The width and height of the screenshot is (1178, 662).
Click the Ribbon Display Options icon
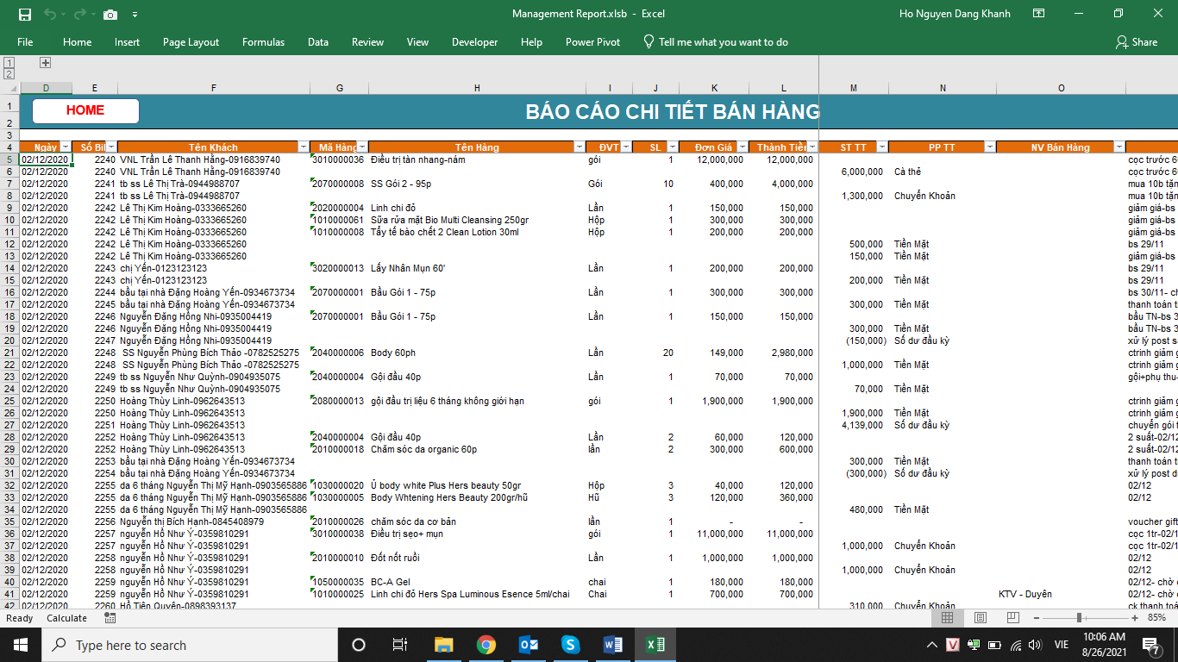pyautogui.click(x=1038, y=14)
